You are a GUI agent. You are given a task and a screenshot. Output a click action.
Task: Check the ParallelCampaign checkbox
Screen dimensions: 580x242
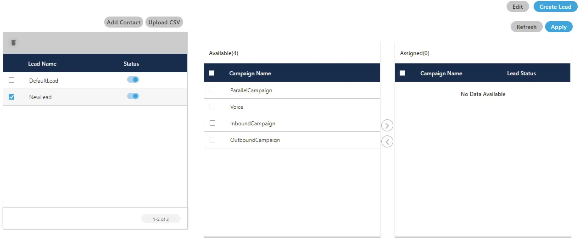click(212, 90)
